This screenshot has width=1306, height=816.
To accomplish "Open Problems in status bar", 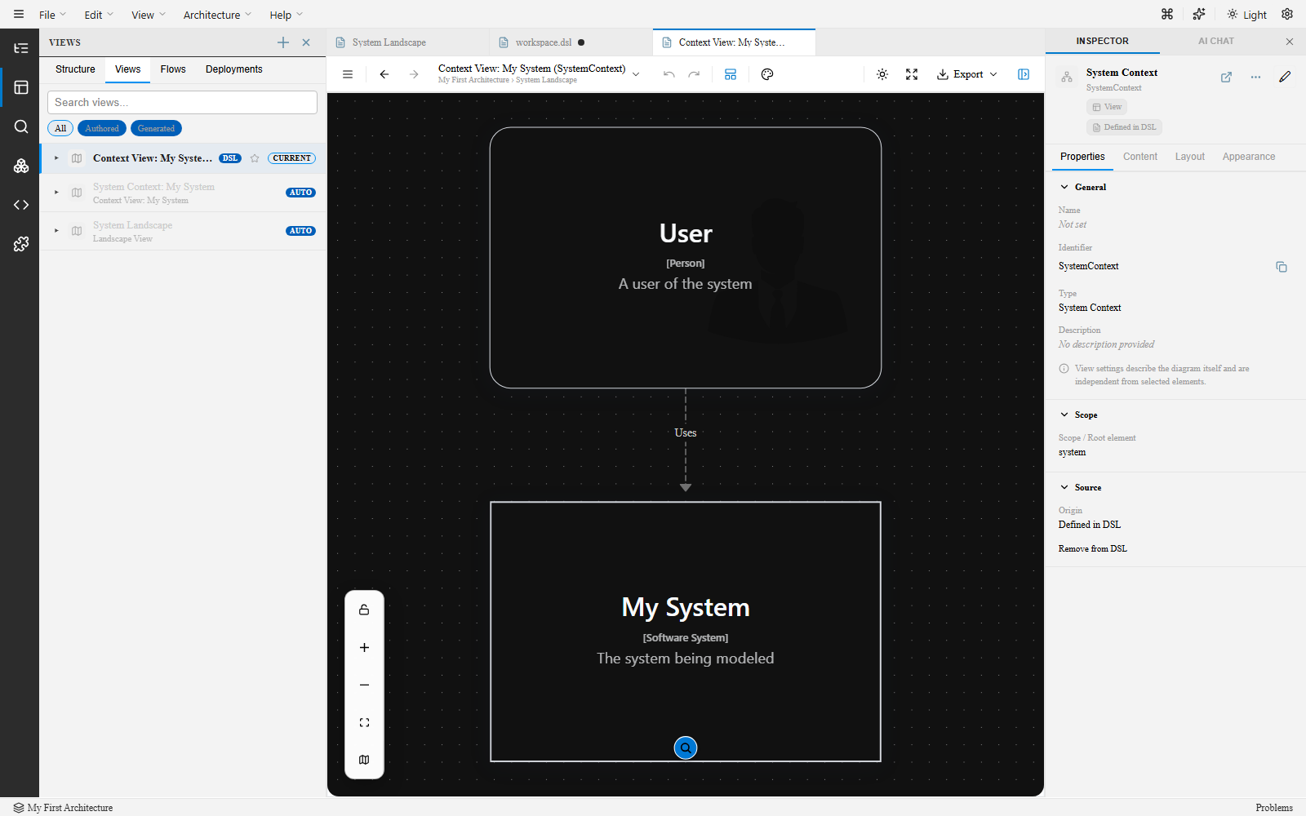I will pos(1274,807).
